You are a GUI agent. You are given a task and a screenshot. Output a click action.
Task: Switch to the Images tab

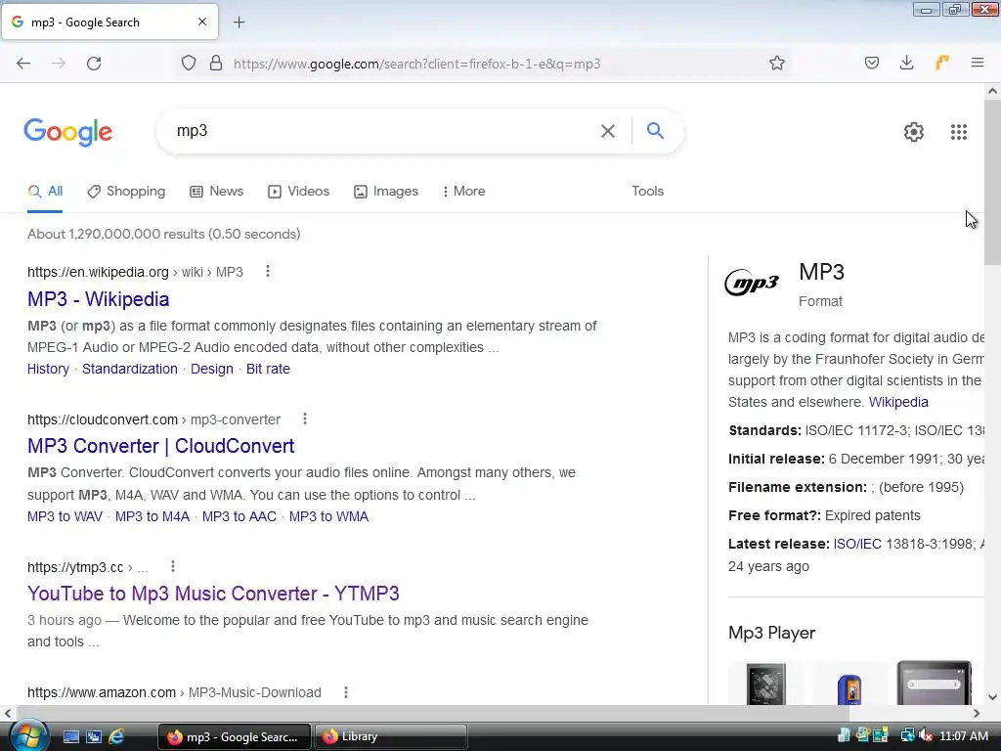point(386,191)
